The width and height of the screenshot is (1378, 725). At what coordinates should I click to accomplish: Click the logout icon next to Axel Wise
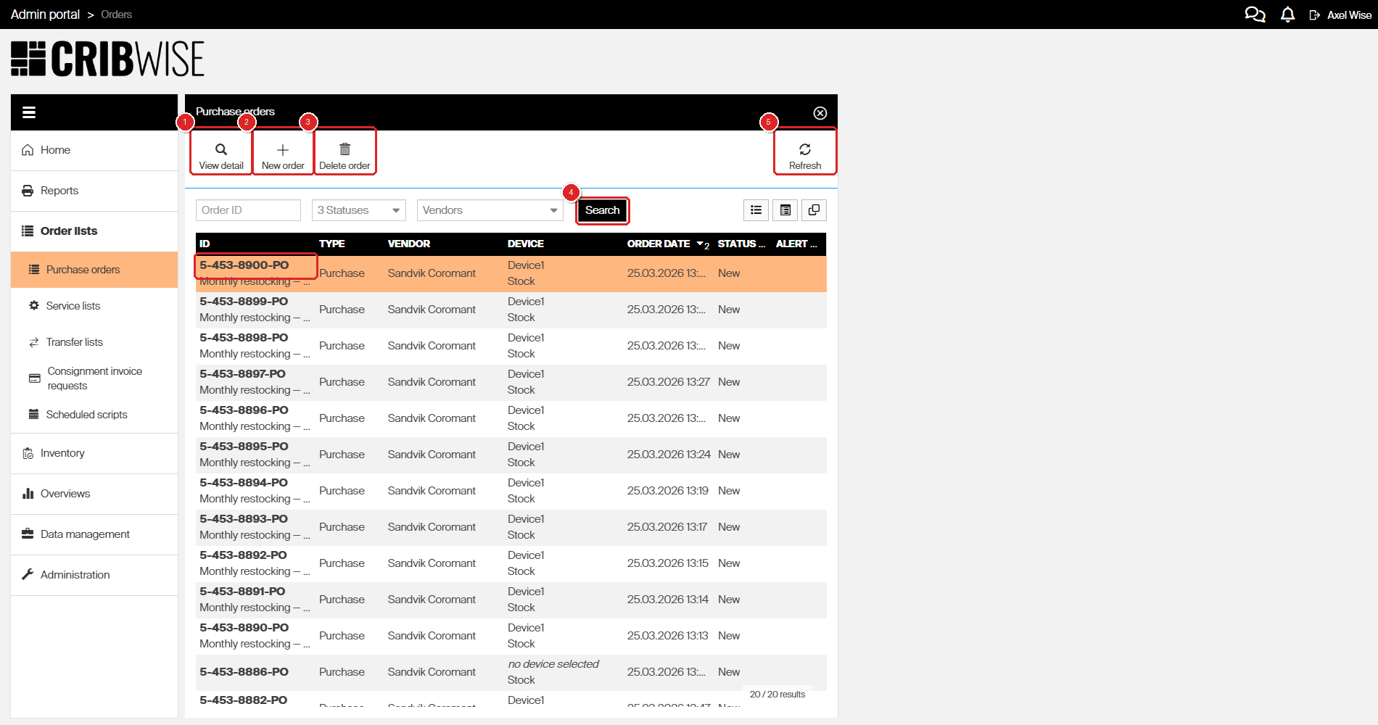(x=1314, y=14)
